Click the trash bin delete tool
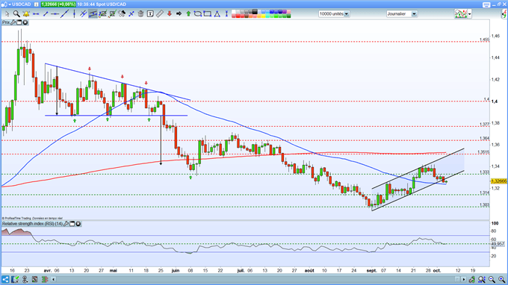Viewport: 508px width, 285px height. point(140,14)
